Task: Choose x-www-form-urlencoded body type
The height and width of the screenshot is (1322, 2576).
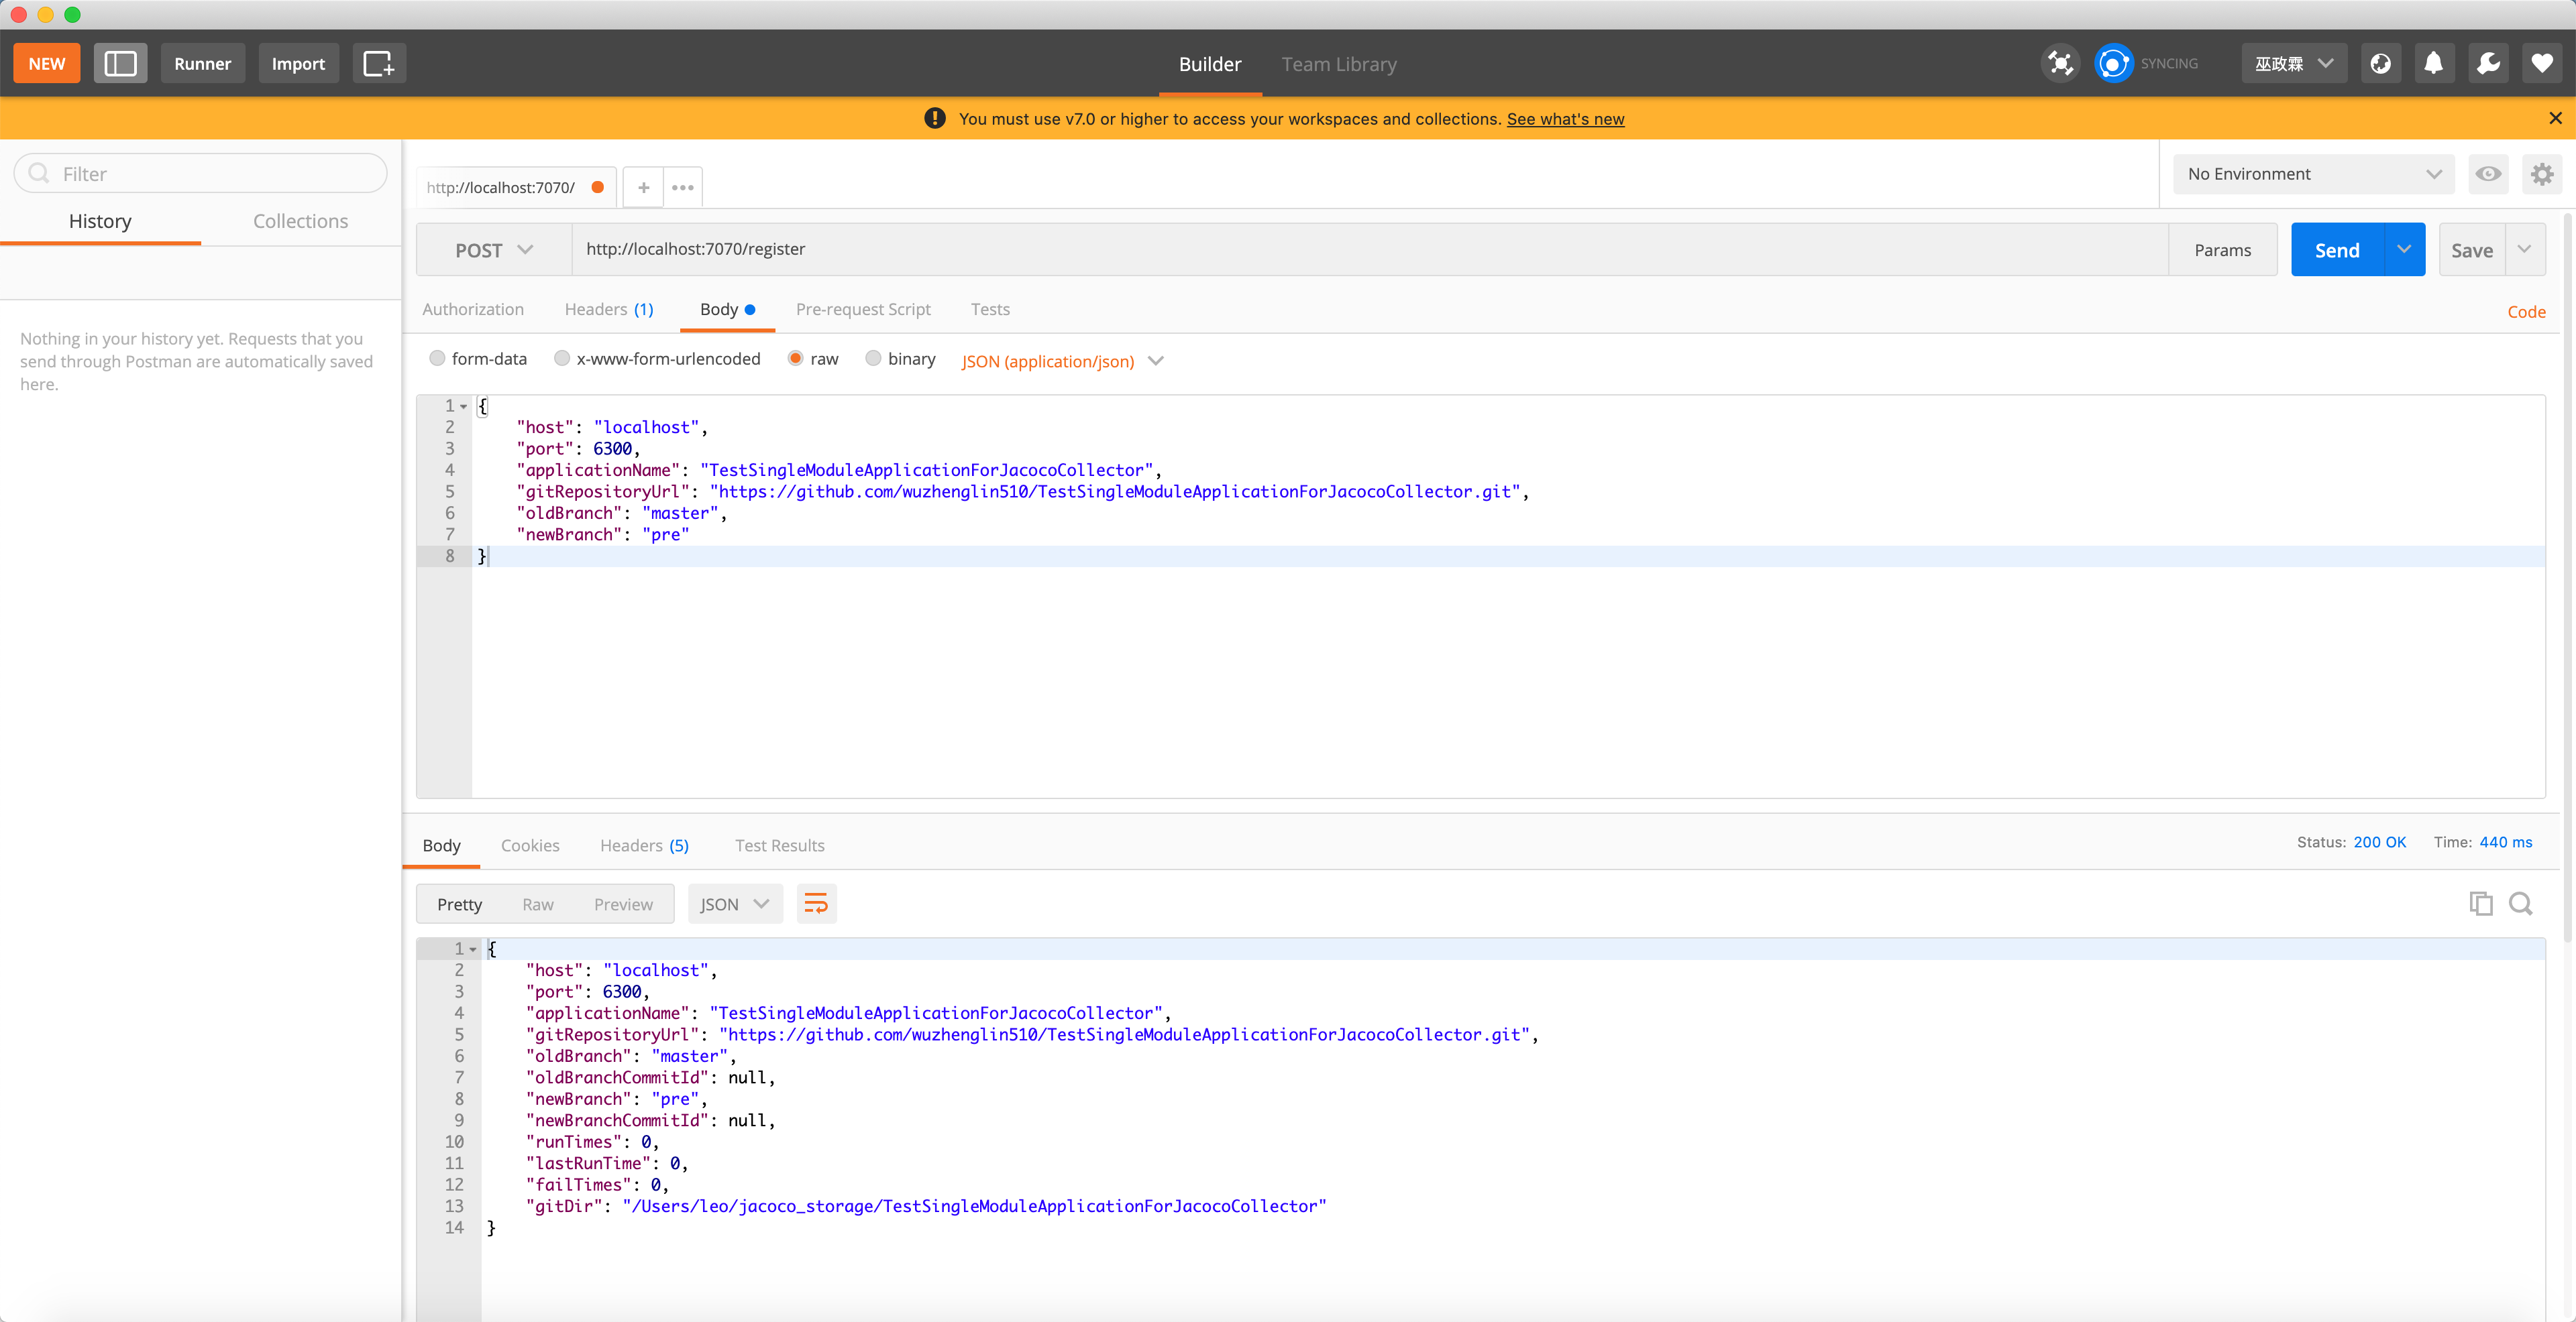Action: (562, 359)
